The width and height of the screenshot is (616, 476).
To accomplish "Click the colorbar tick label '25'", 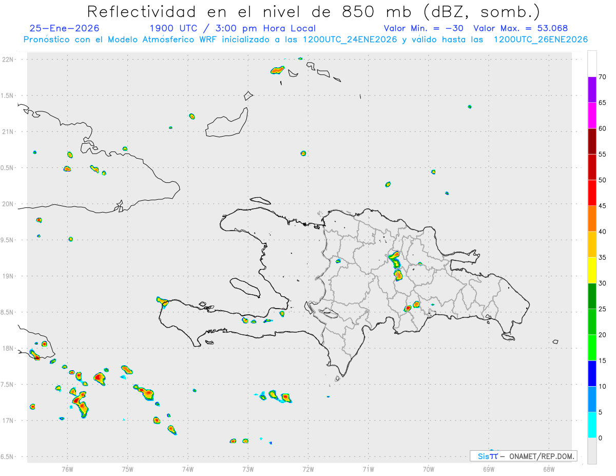I will pos(602,309).
